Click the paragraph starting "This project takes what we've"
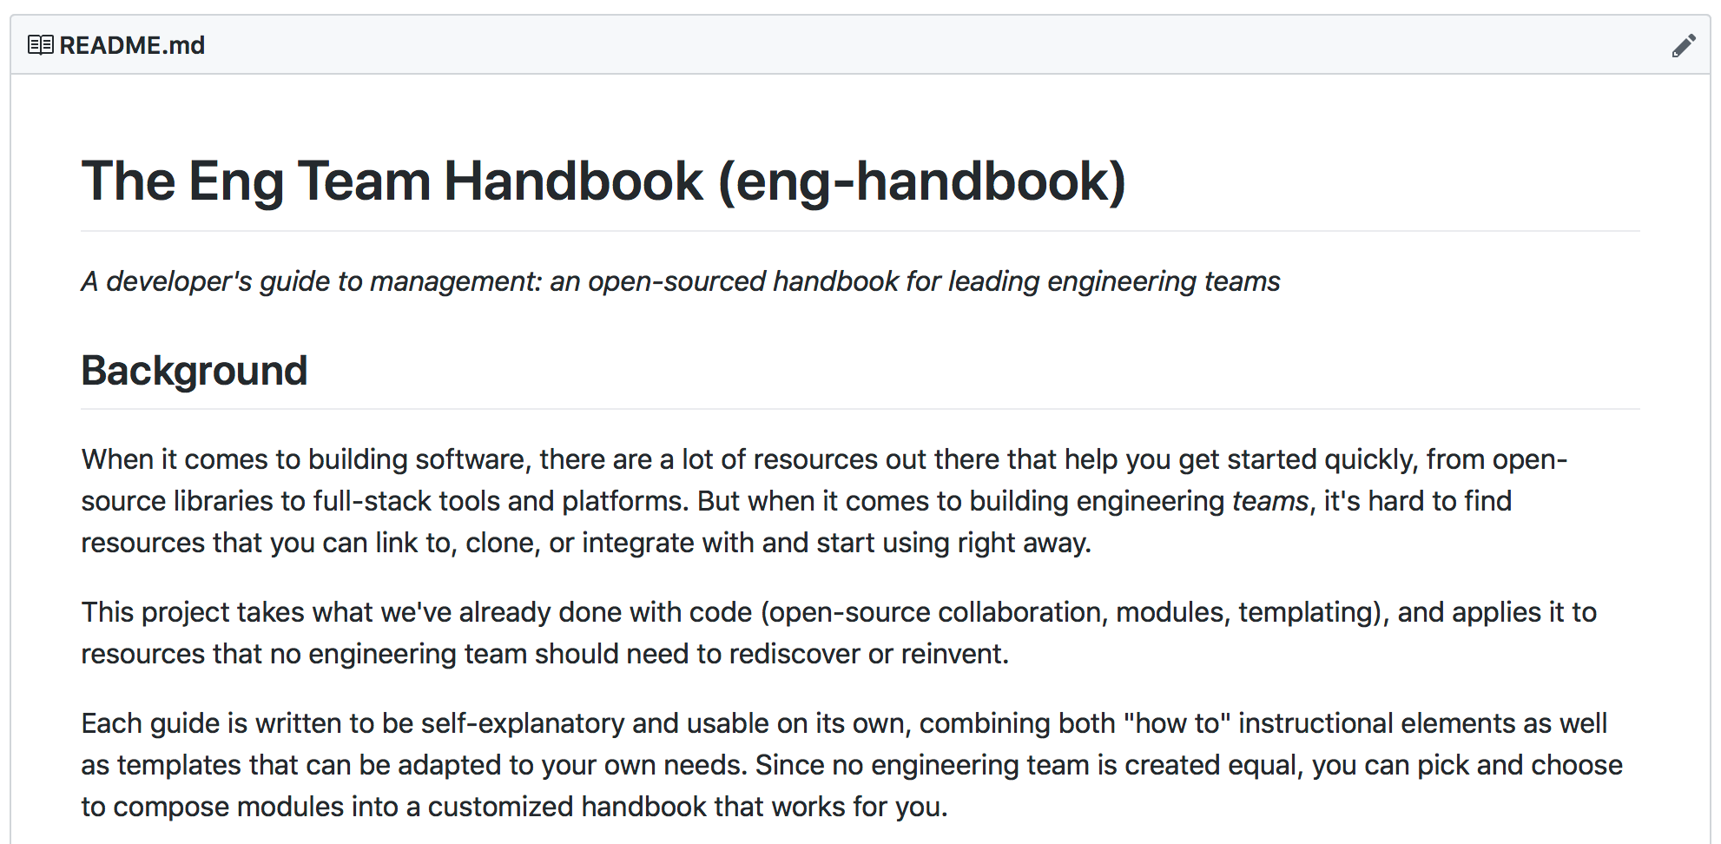Viewport: 1721px width, 844px height. (x=839, y=633)
